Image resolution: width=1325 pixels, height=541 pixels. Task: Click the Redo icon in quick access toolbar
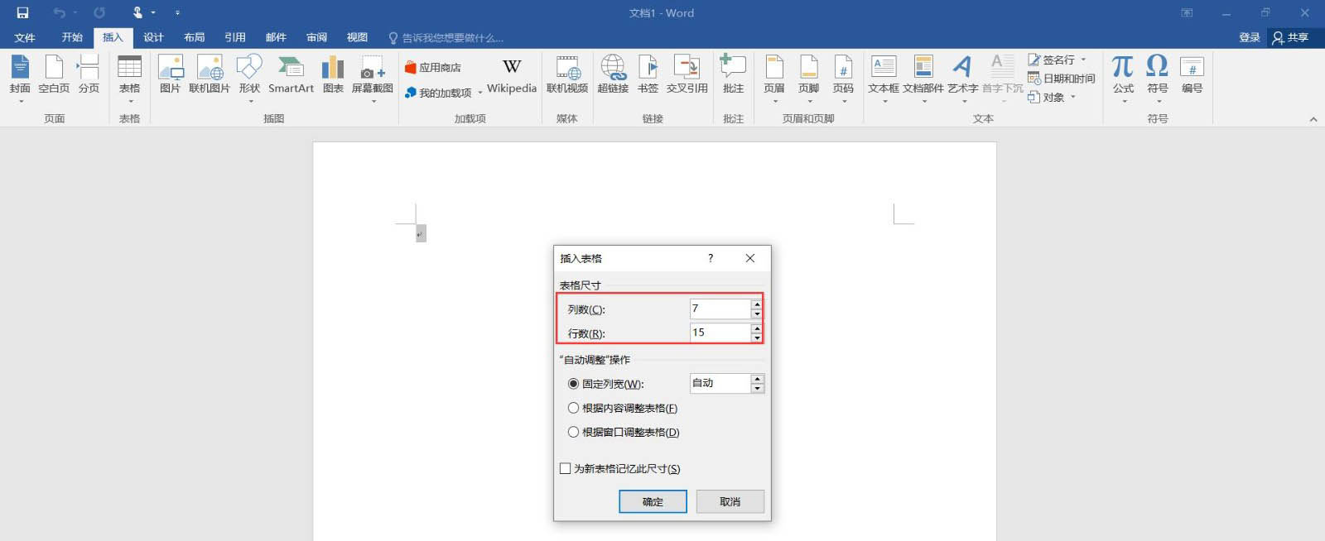tap(99, 12)
